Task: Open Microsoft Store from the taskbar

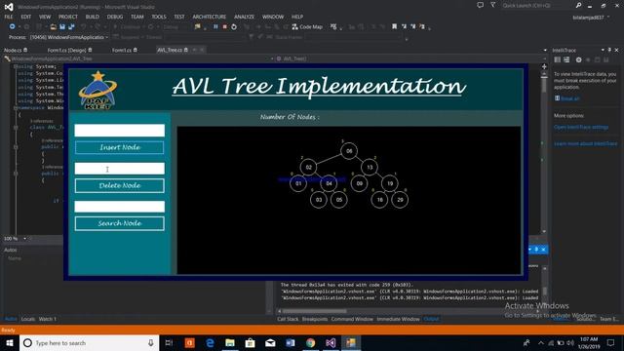Action: point(250,342)
